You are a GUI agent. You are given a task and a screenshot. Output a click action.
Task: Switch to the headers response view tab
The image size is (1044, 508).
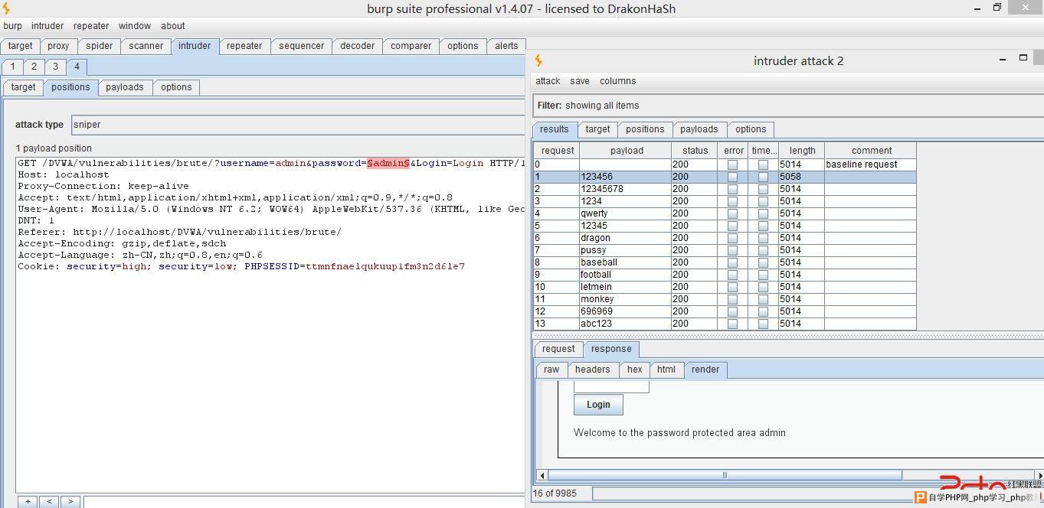pyautogui.click(x=593, y=370)
